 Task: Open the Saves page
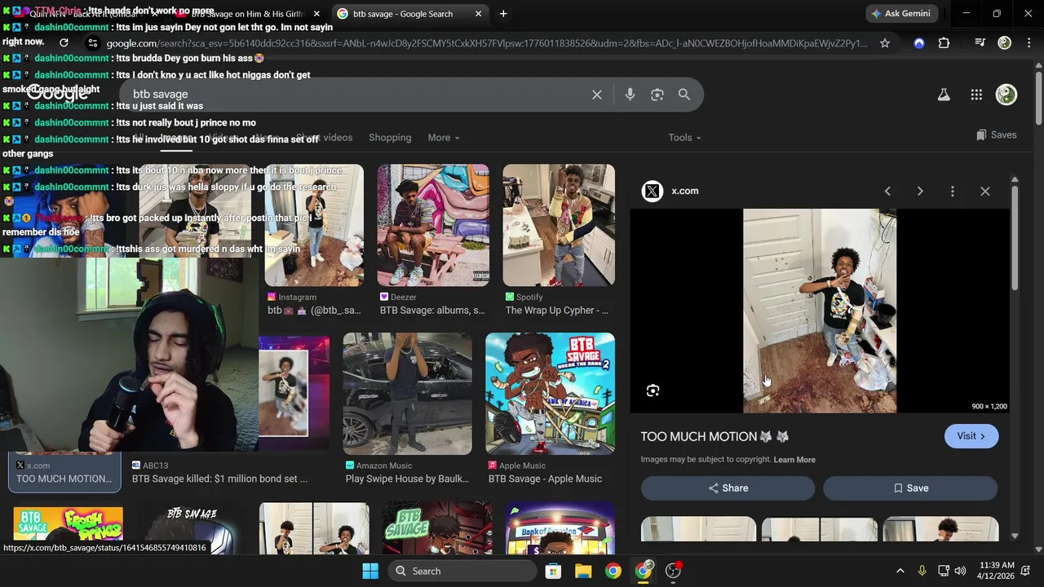pos(996,135)
